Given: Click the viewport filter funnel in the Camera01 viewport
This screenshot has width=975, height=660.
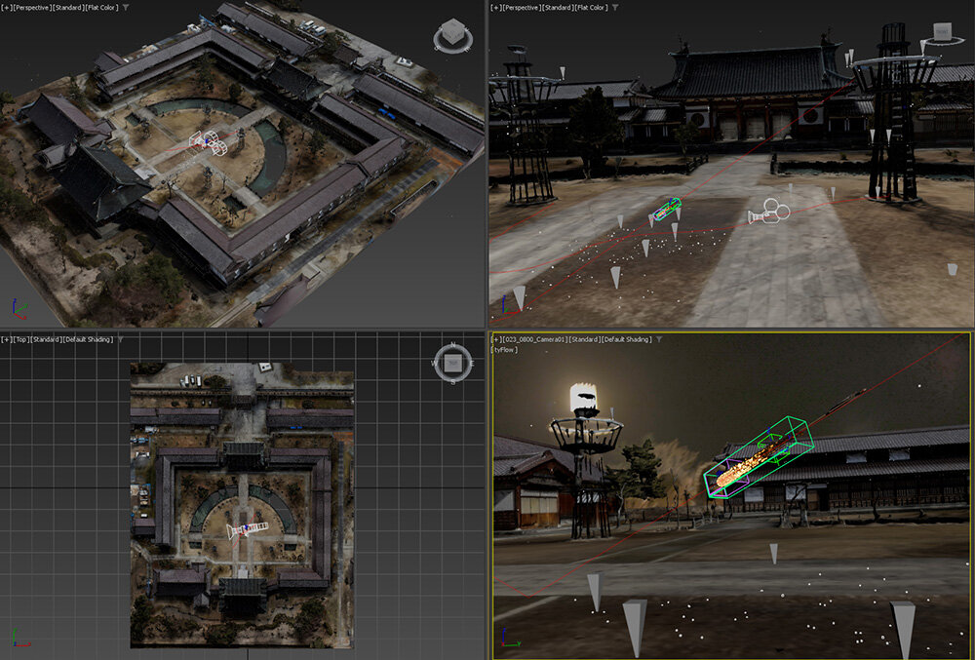Looking at the screenshot, I should [659, 339].
